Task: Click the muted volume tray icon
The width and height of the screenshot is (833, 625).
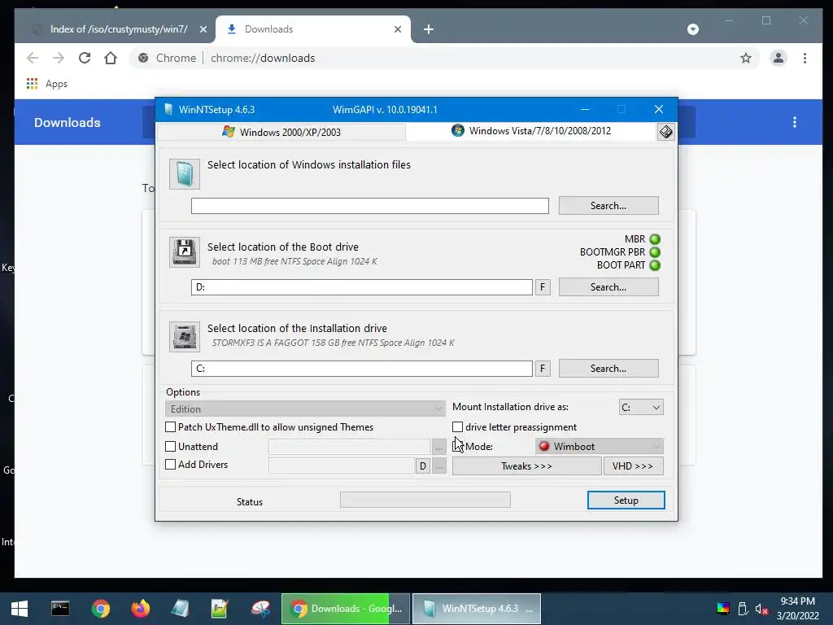Action: (x=761, y=609)
